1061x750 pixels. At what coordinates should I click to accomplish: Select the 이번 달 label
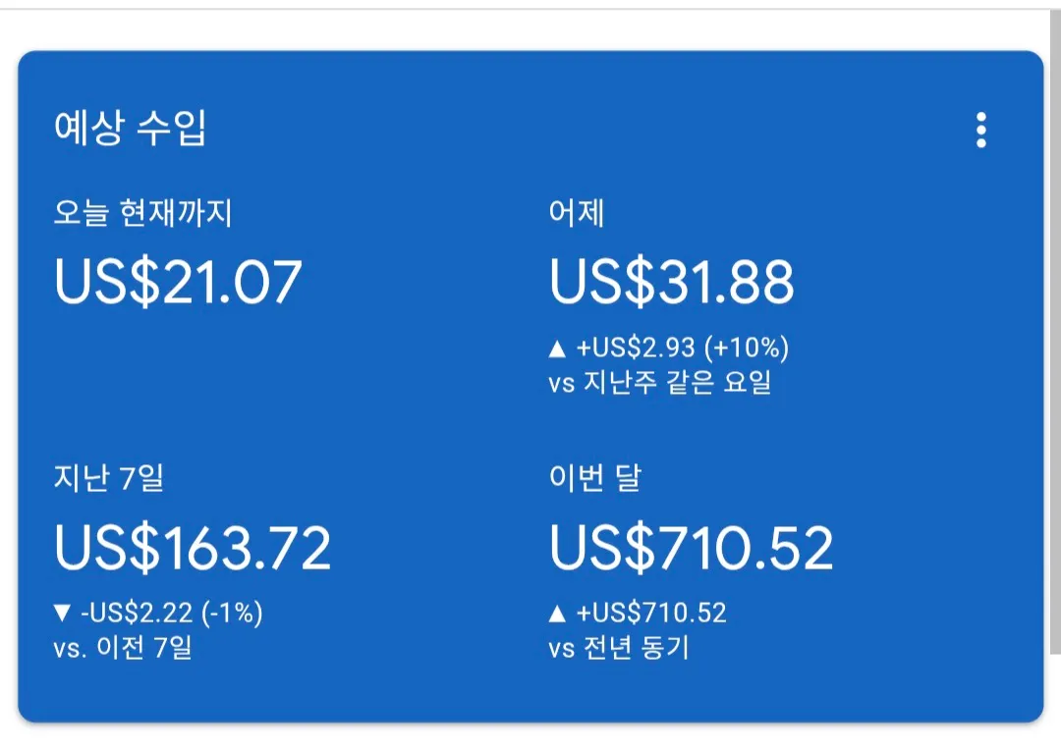595,479
